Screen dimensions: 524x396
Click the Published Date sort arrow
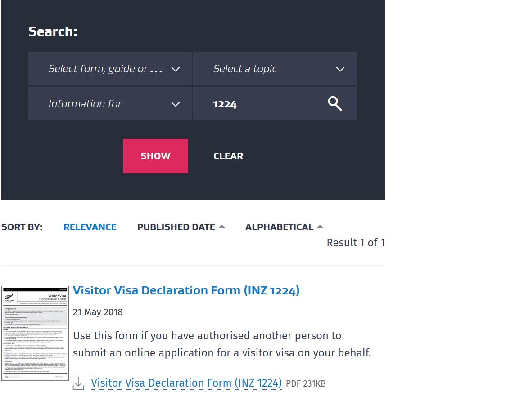click(222, 227)
